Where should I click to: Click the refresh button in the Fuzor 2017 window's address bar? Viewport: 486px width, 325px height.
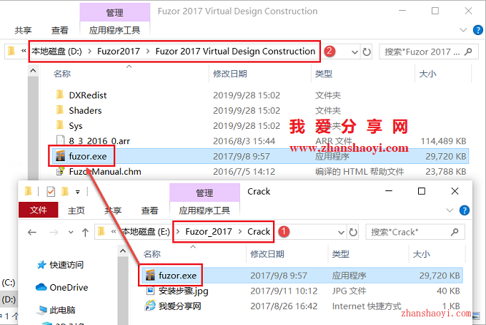[367, 52]
